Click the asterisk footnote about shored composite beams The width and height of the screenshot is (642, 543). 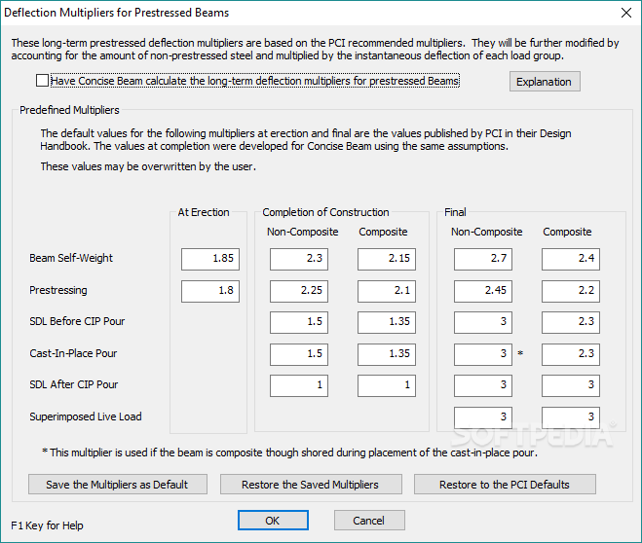(x=290, y=452)
